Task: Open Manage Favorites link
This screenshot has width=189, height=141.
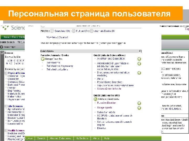Action: 54,59
